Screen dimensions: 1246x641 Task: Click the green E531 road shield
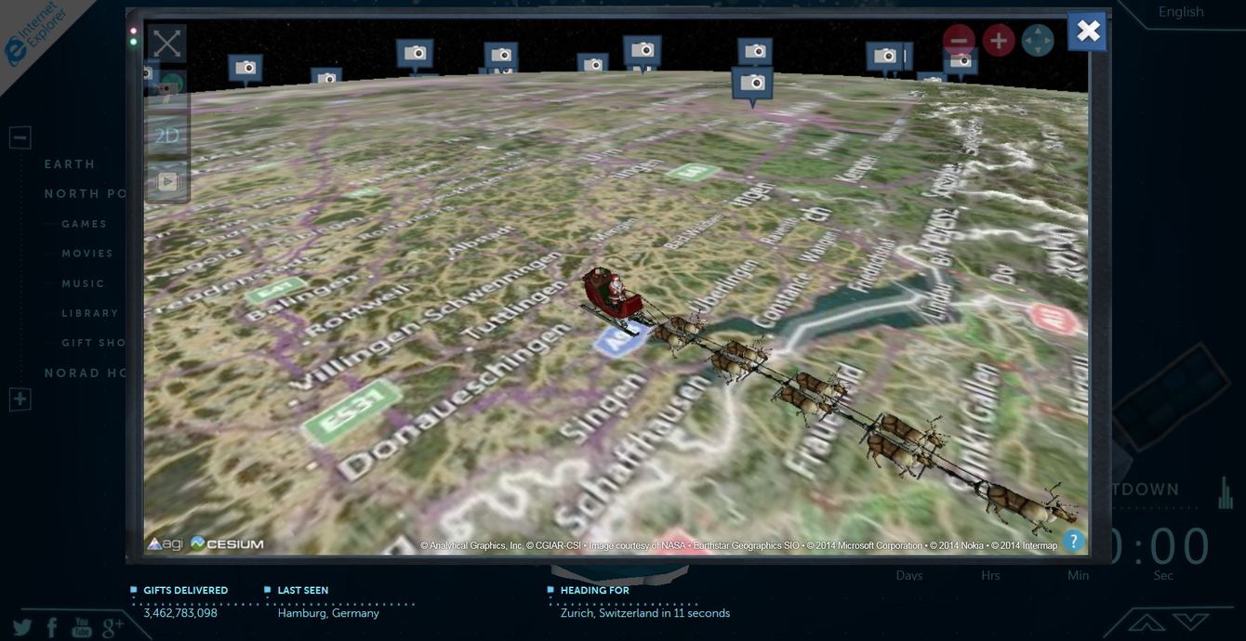click(353, 412)
